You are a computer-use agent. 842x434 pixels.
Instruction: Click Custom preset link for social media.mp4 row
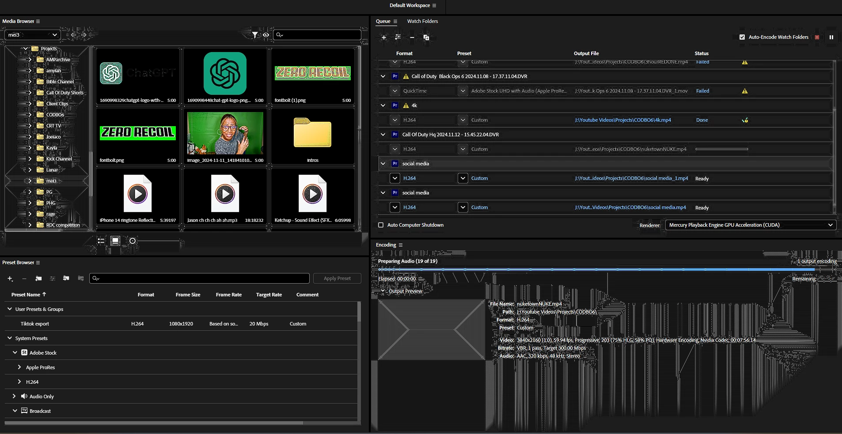pos(479,207)
